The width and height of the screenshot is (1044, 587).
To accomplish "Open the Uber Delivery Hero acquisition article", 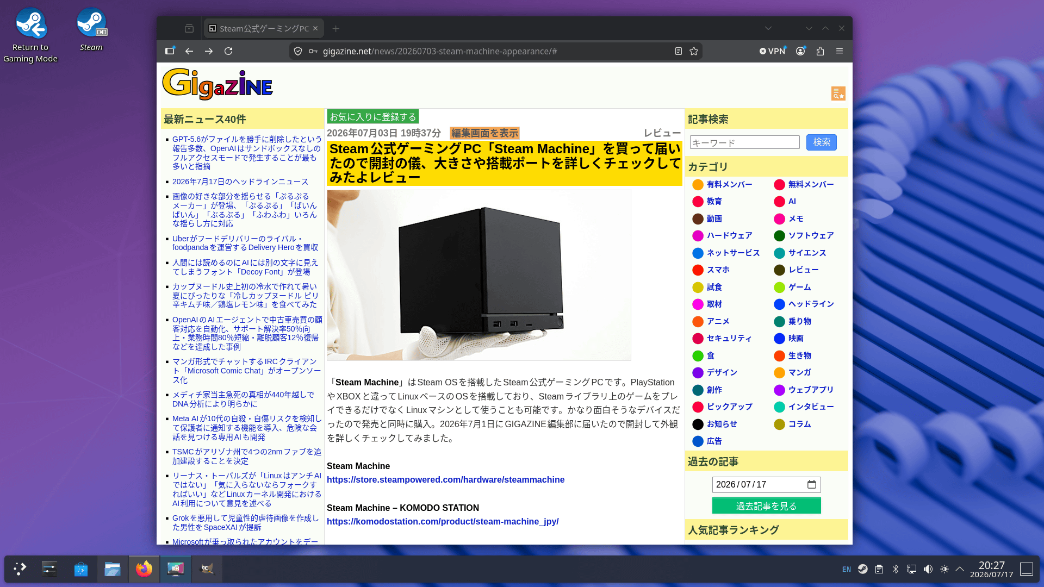I will tap(245, 243).
